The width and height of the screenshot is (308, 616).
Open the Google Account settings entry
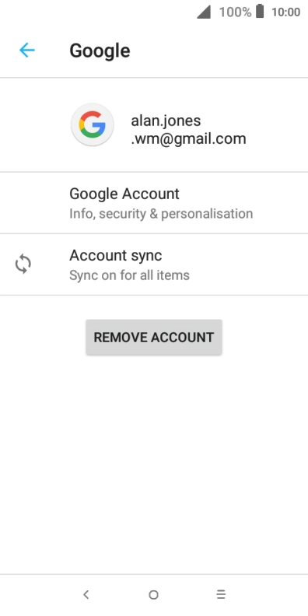pos(154,203)
